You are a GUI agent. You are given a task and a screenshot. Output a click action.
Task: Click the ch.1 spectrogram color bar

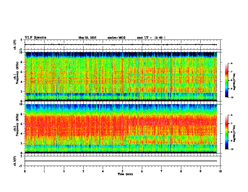[x=226, y=80]
